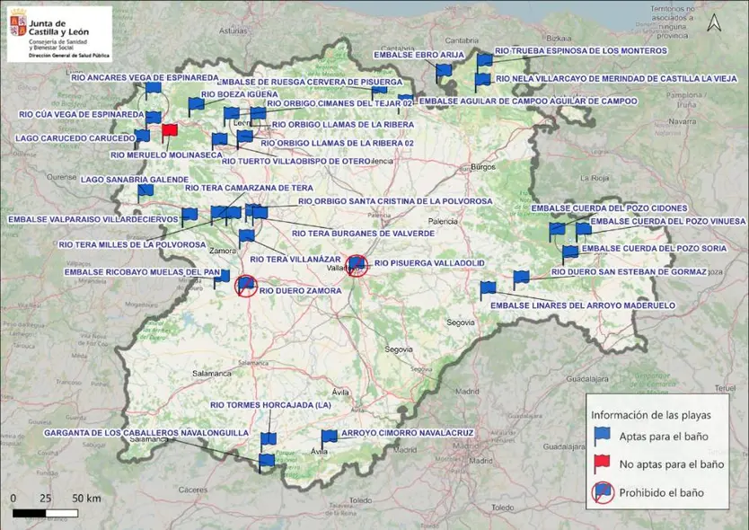
Task: Click the blue flag of Rio Cúa Vega de Espinareda
Action: (x=153, y=118)
